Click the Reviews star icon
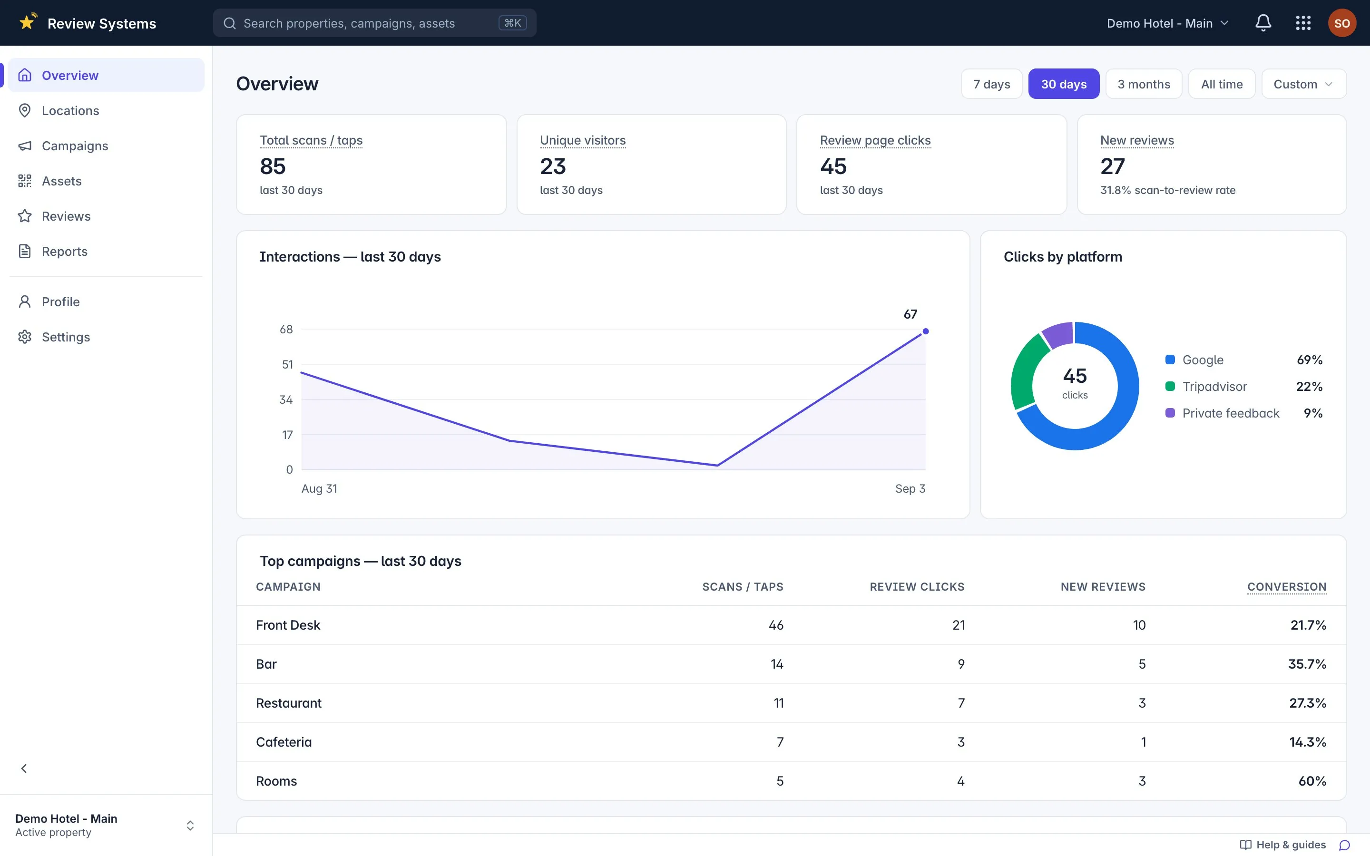 pyautogui.click(x=24, y=216)
